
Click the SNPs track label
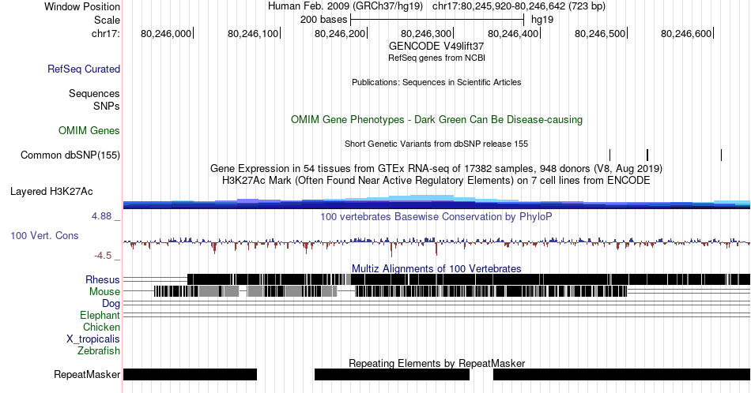point(107,106)
